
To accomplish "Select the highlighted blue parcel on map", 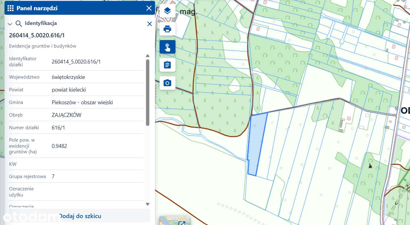I will [257, 144].
